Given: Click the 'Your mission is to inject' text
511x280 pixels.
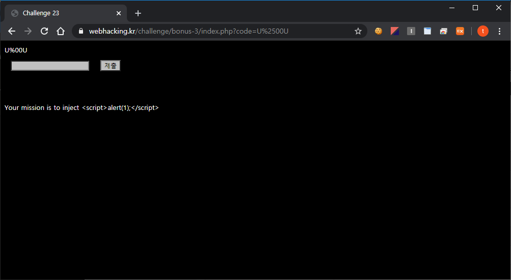Looking at the screenshot, I should [42, 108].
